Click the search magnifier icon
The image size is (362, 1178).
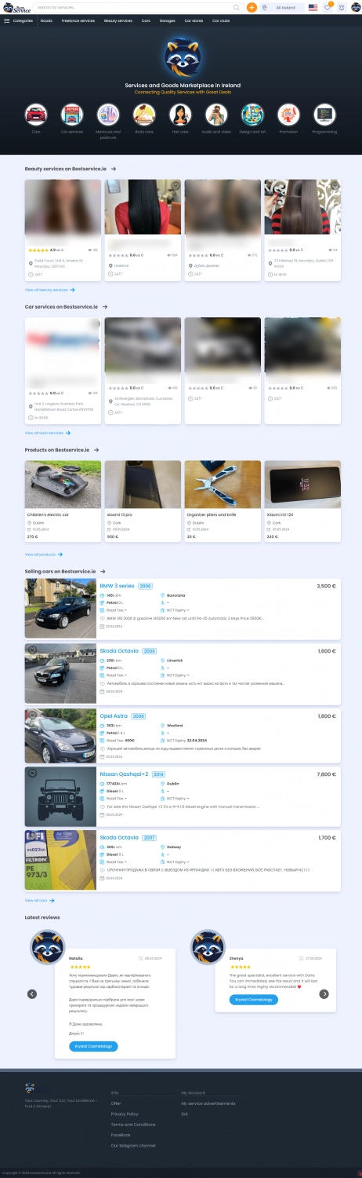[237, 7]
